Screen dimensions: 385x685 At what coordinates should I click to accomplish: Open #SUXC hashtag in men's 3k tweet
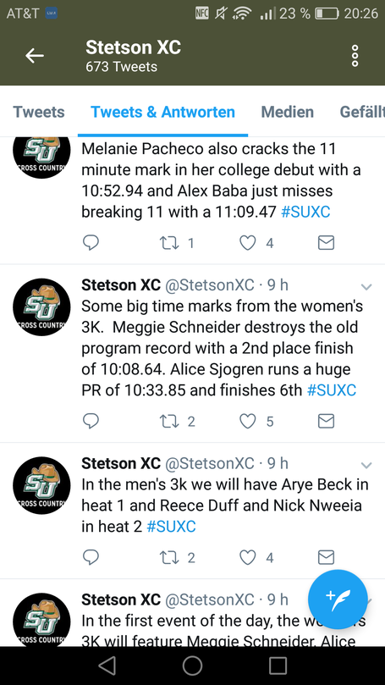pyautogui.click(x=171, y=527)
